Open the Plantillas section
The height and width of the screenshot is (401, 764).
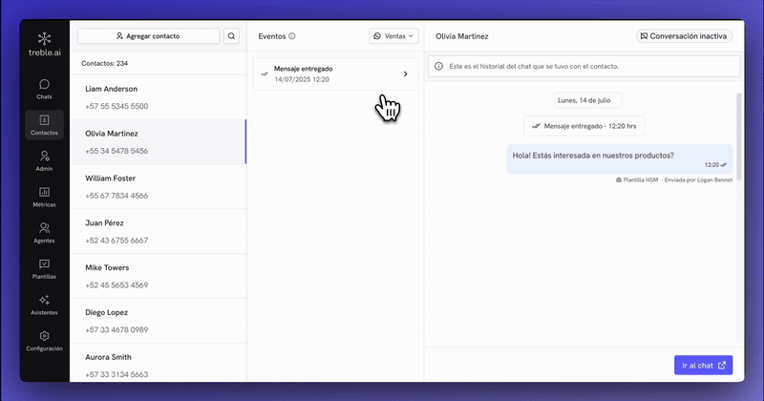[x=44, y=269]
